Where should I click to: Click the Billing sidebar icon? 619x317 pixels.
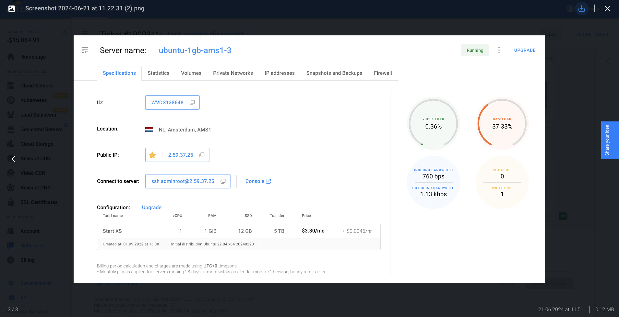point(11,260)
